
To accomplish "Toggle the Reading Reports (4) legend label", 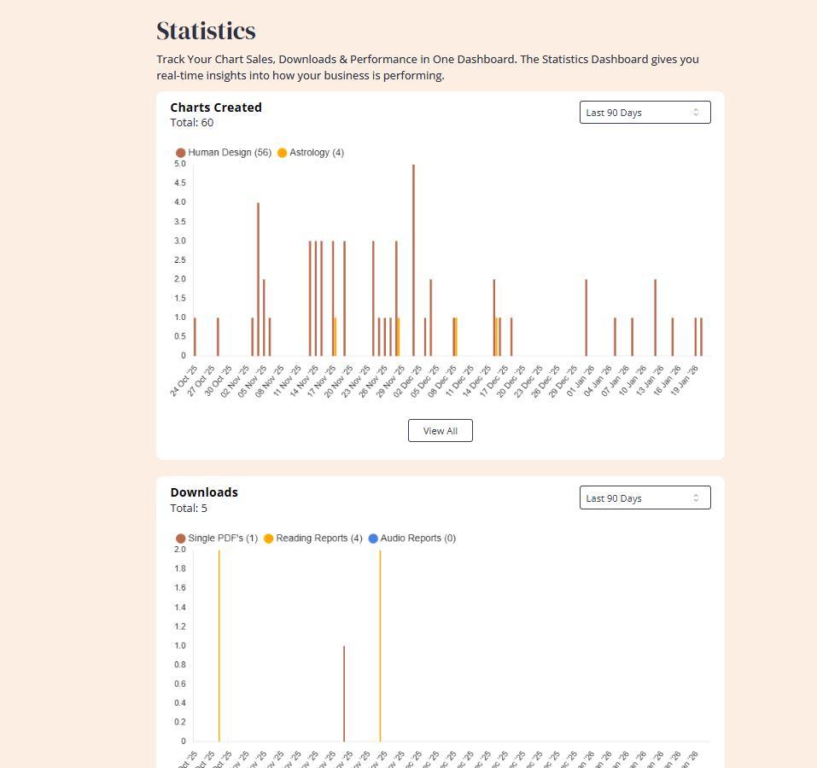I will [318, 538].
